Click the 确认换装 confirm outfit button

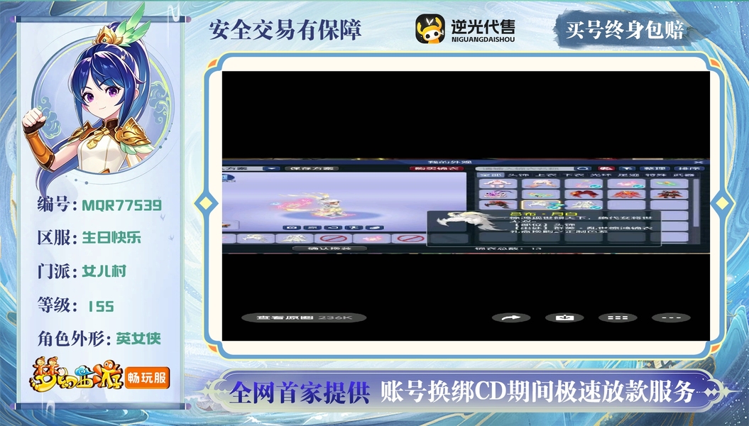(329, 248)
